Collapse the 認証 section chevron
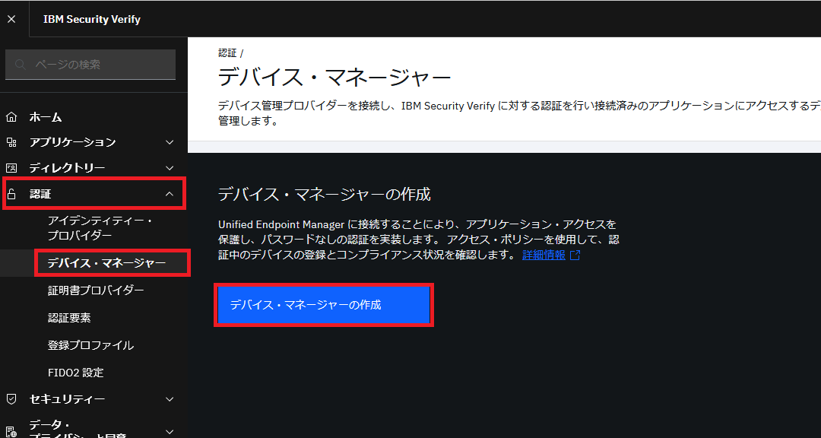Screen dimensions: 821x438 (169, 194)
